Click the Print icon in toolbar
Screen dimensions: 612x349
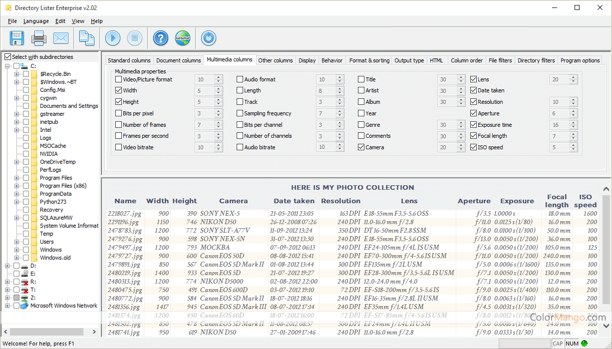[x=39, y=38]
